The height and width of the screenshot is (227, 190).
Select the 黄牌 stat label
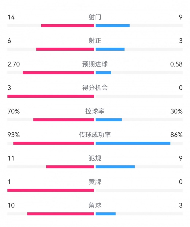(95, 182)
